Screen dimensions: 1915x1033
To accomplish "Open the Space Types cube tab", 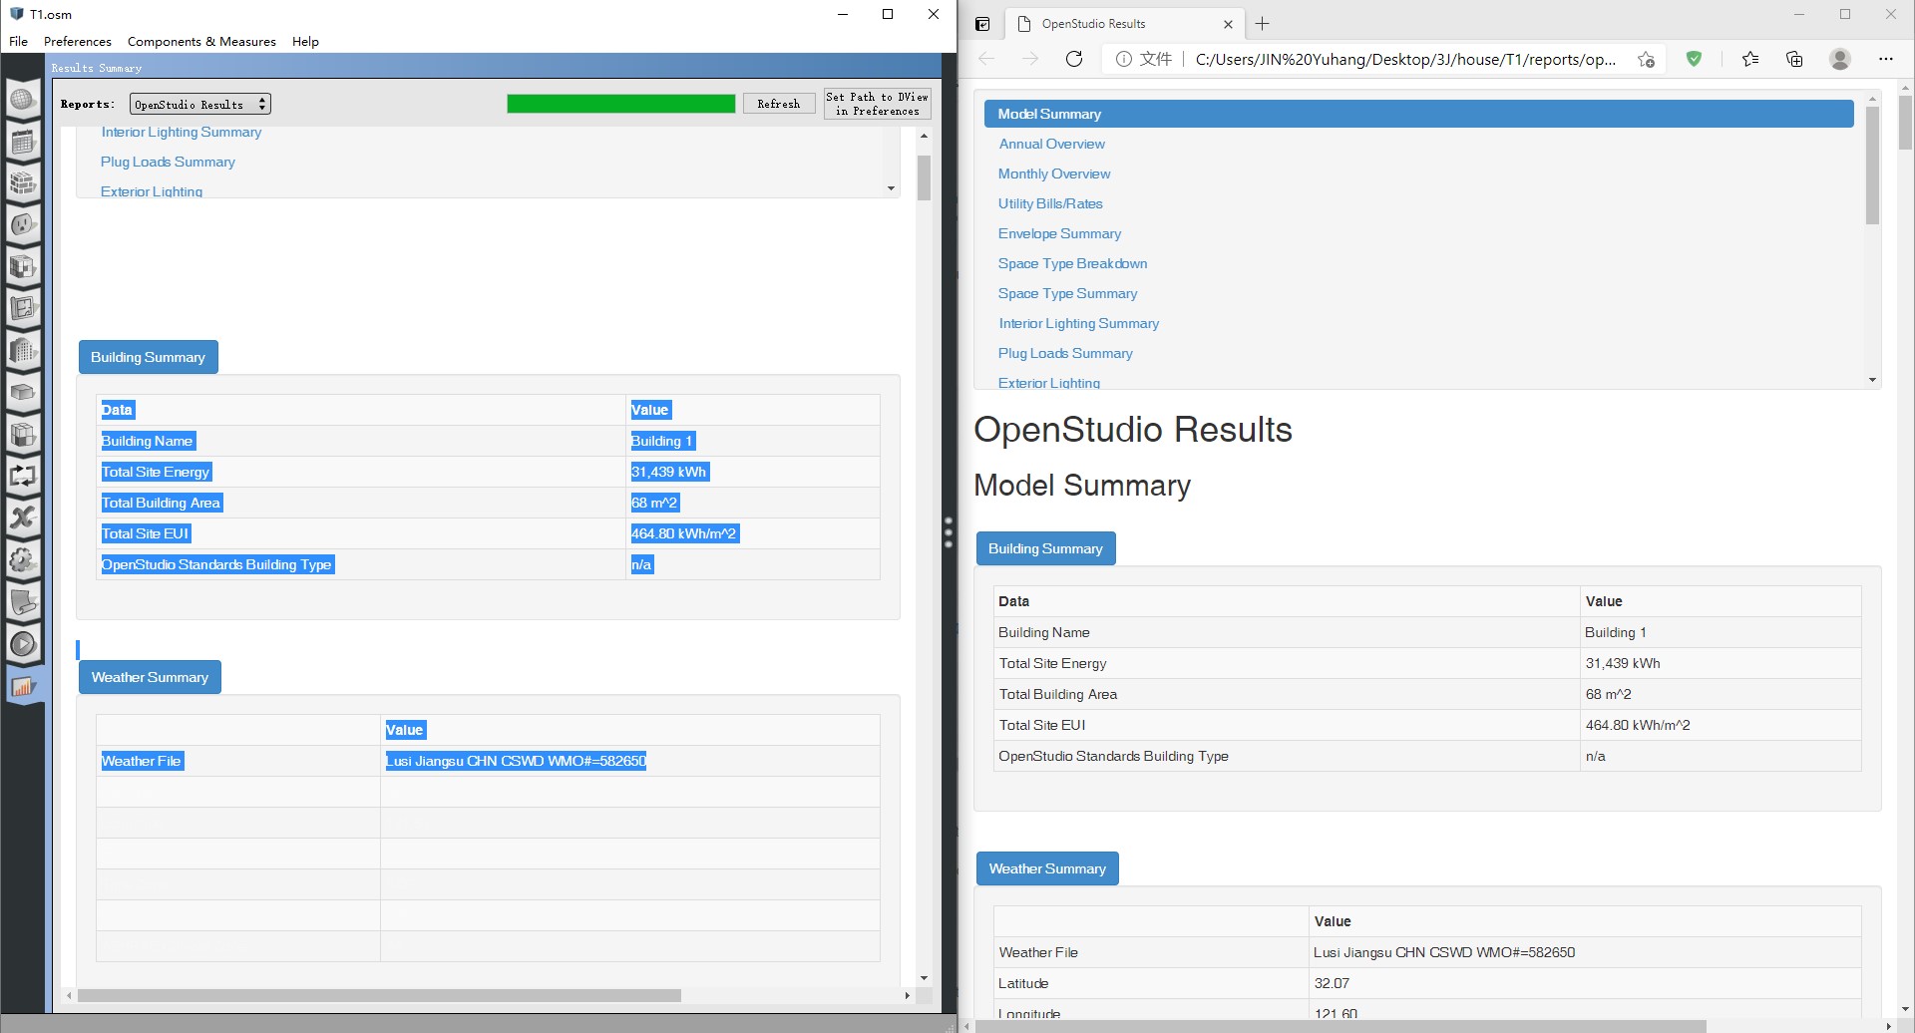I will pyautogui.click(x=23, y=267).
